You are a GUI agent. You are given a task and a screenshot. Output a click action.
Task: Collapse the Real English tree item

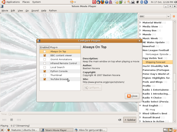(140, 105)
